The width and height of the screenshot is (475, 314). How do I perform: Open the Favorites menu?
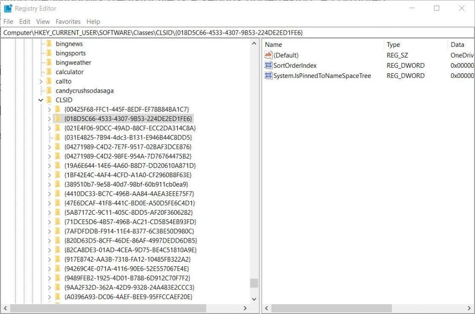coord(68,21)
